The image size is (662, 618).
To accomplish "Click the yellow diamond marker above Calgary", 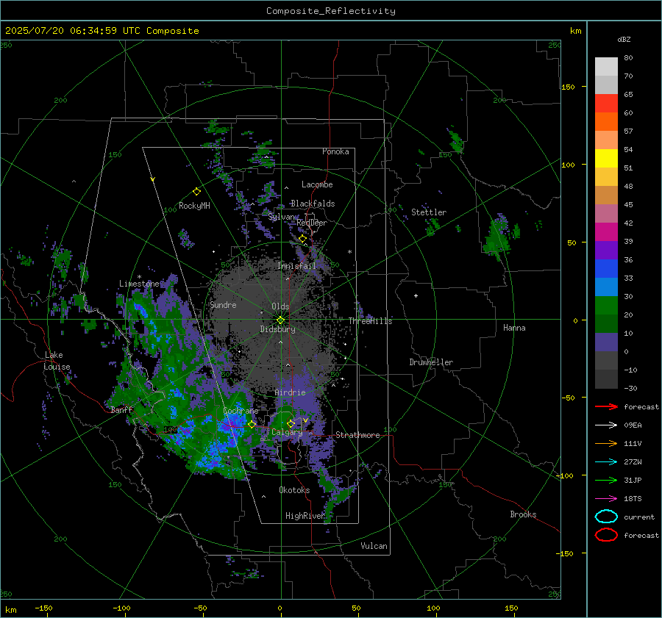I will click(x=291, y=423).
